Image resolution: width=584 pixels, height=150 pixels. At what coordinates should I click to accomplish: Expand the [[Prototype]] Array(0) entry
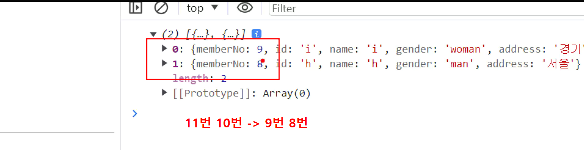pos(164,92)
